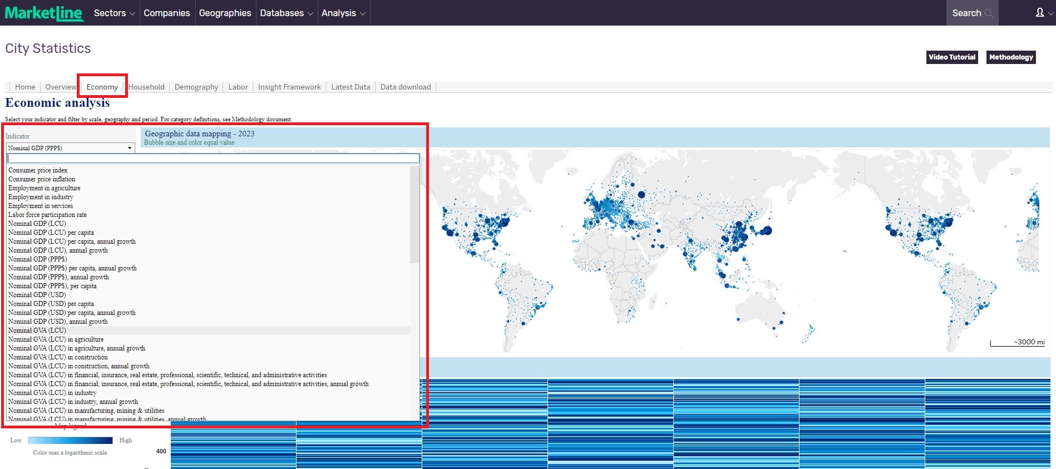1056x469 pixels.
Task: Expand the Databases menu
Action: pos(286,13)
